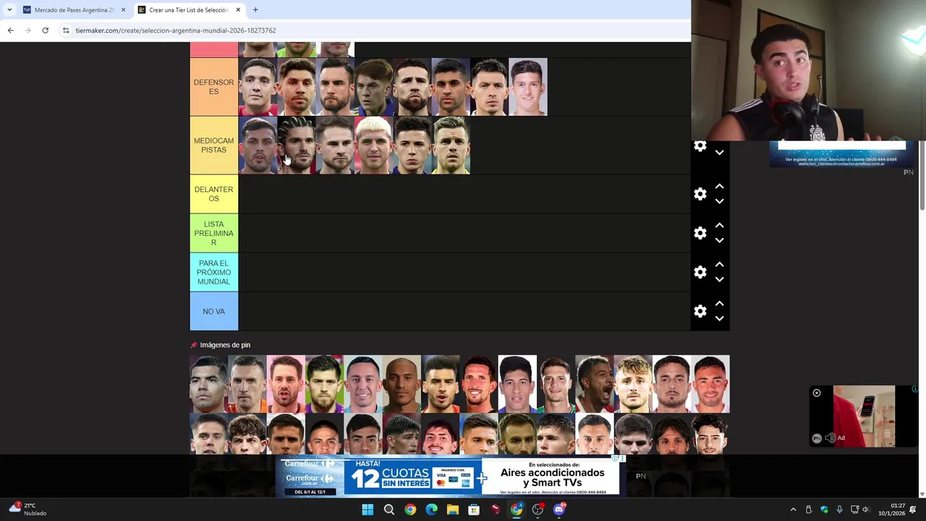Pick the bald player in the image pool
Viewport: 926px width, 521px height.
pos(402,384)
